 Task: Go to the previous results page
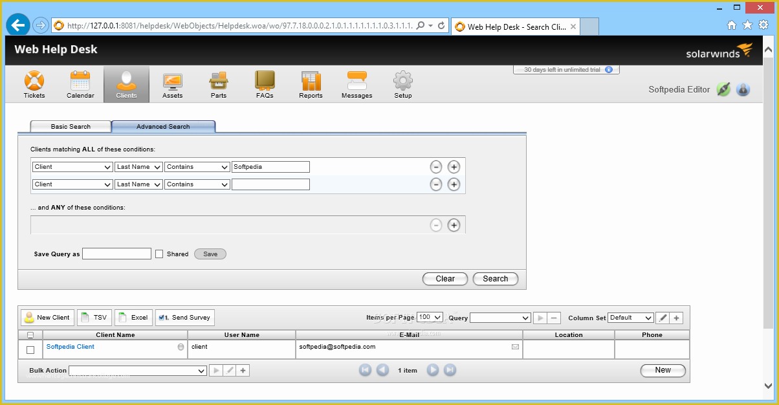point(382,370)
